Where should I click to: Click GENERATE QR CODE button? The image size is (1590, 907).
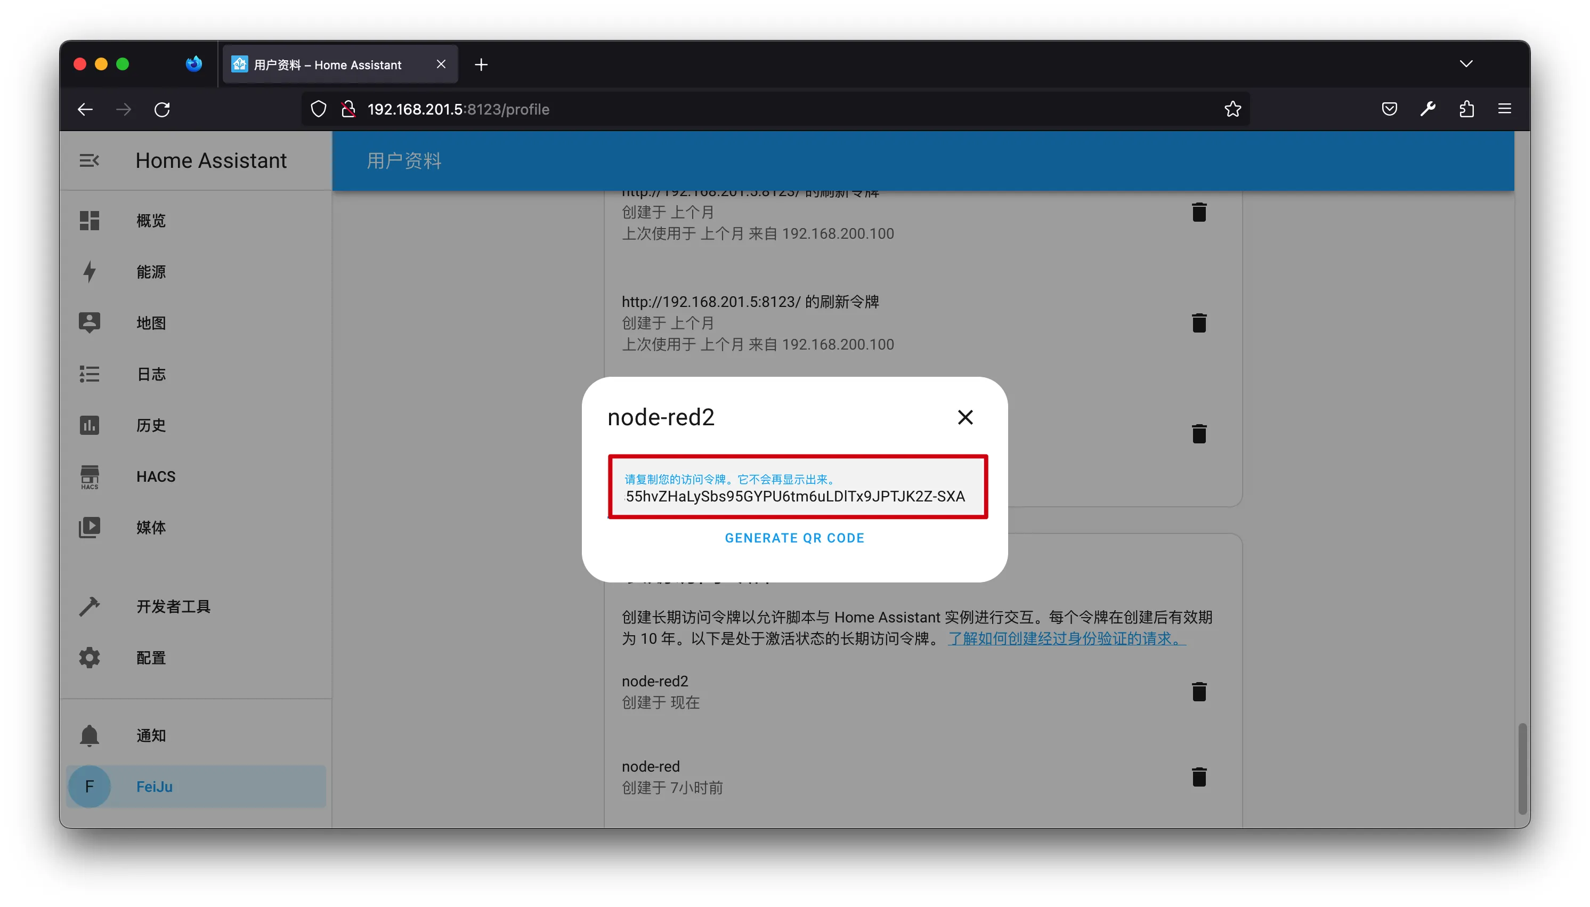(x=794, y=538)
